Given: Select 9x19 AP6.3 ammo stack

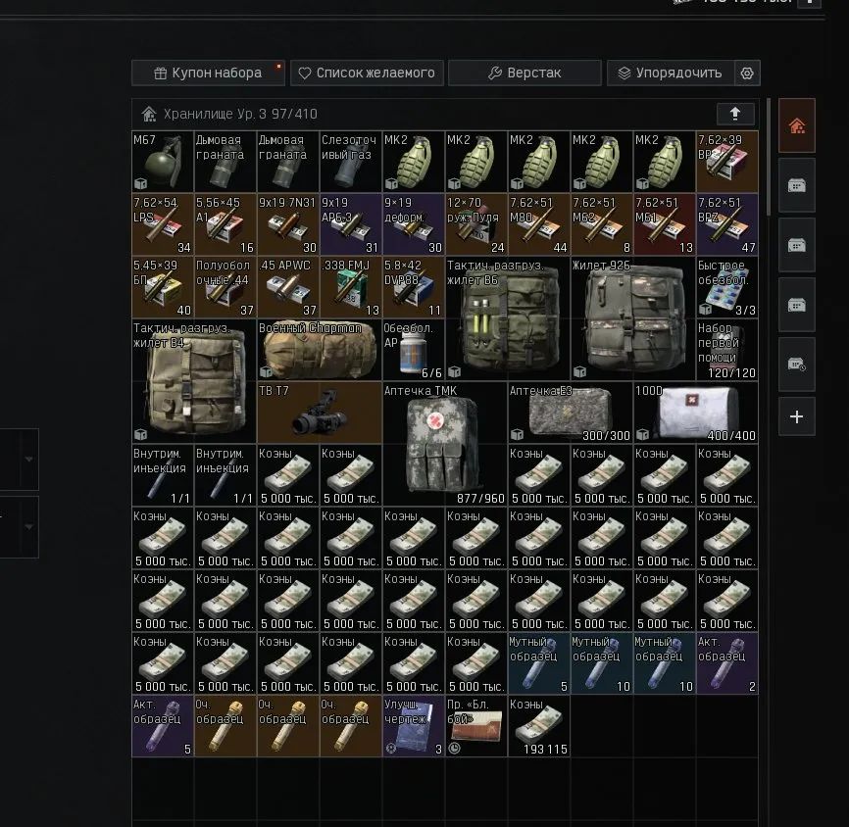Looking at the screenshot, I should coord(351,224).
